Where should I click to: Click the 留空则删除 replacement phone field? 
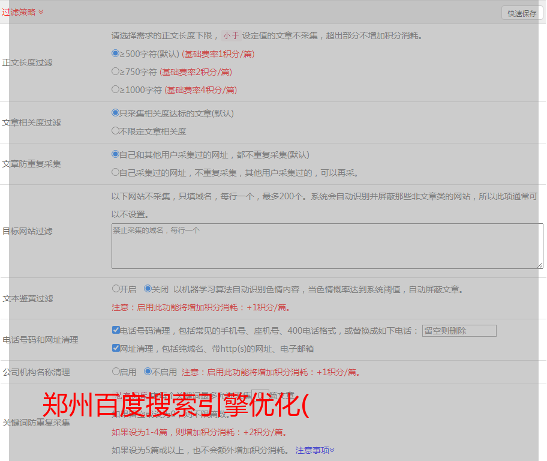(x=459, y=331)
